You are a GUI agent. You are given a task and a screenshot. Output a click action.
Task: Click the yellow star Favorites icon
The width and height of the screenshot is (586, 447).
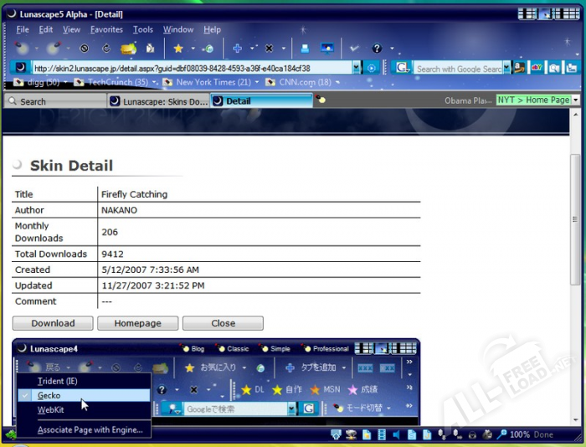[177, 49]
